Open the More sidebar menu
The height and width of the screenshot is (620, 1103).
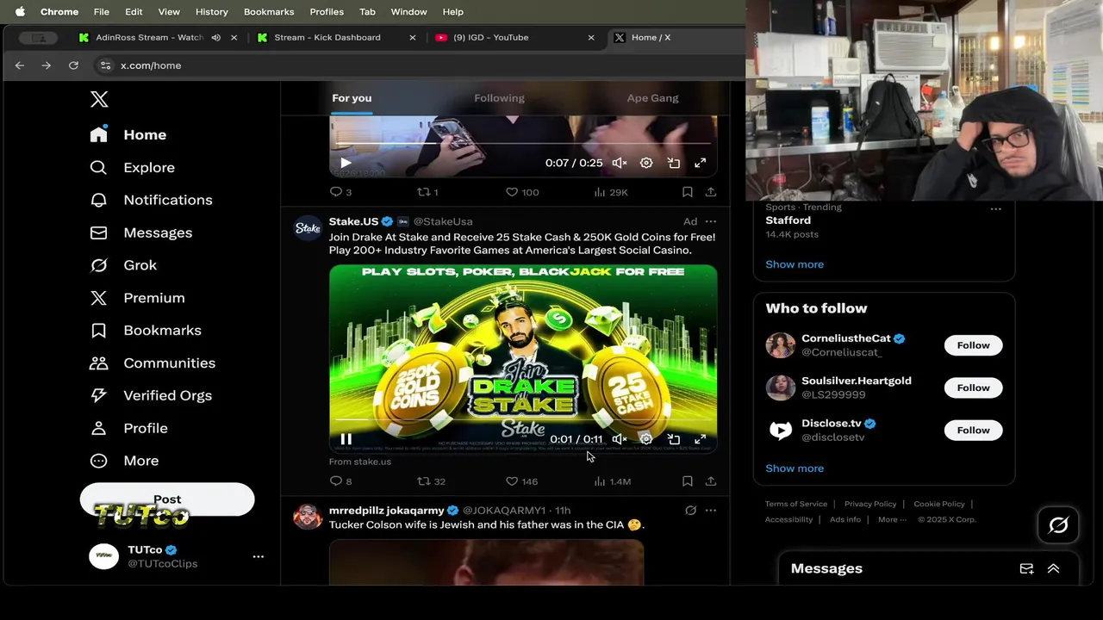point(124,461)
